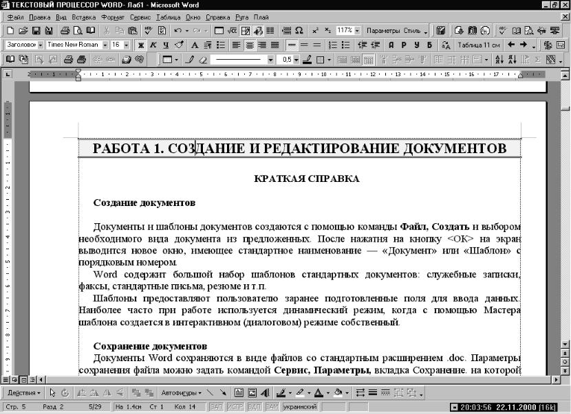The image size is (571, 414).
Task: Set single line spacing
Action: (292, 45)
